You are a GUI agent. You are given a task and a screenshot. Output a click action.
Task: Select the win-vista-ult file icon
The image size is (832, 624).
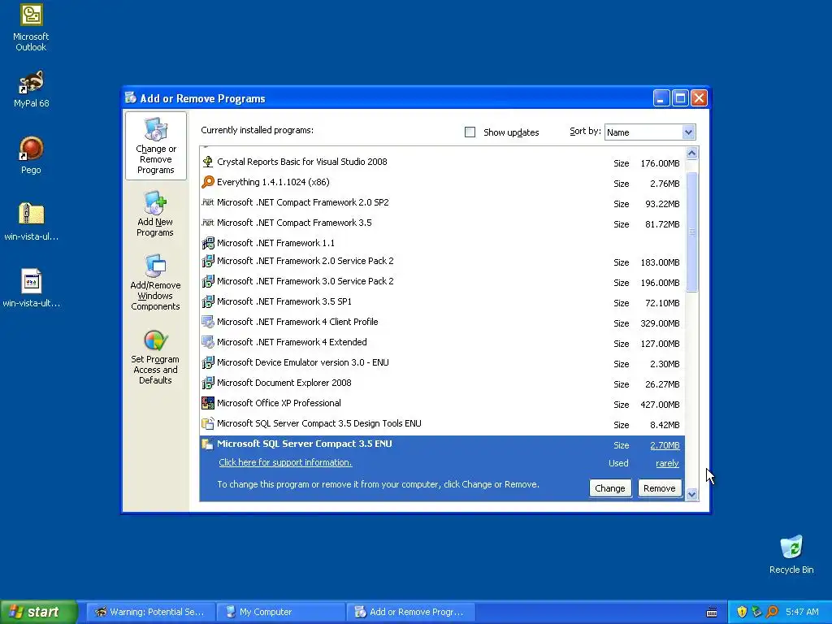[32, 281]
